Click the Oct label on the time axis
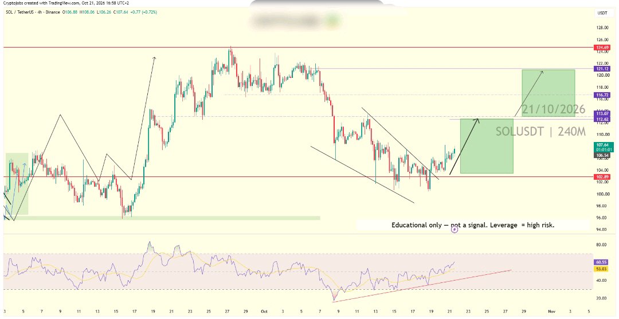619x319 pixels. coord(264,312)
